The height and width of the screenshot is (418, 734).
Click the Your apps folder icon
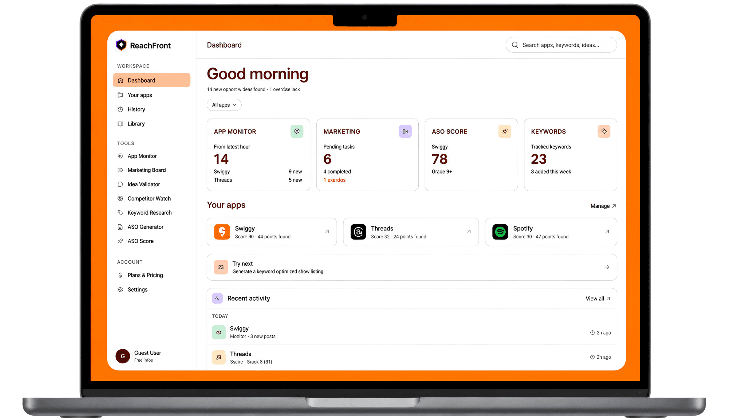120,95
